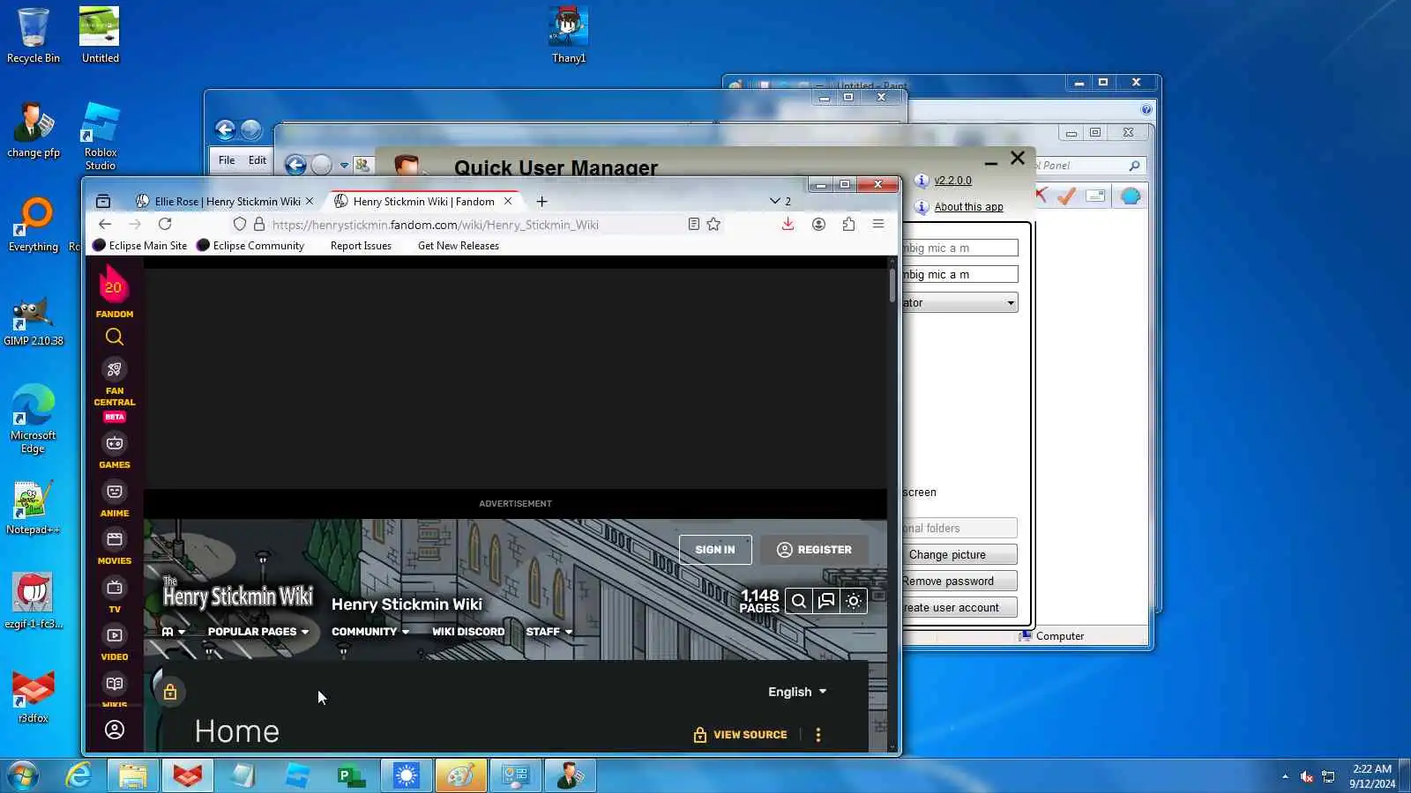This screenshot has width=1411, height=793.
Task: Open the Get New Releases bookmark
Action: pyautogui.click(x=459, y=246)
